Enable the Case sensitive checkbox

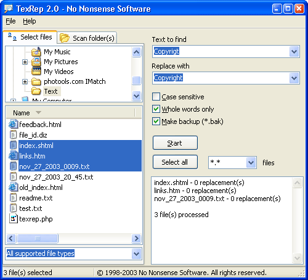156,96
